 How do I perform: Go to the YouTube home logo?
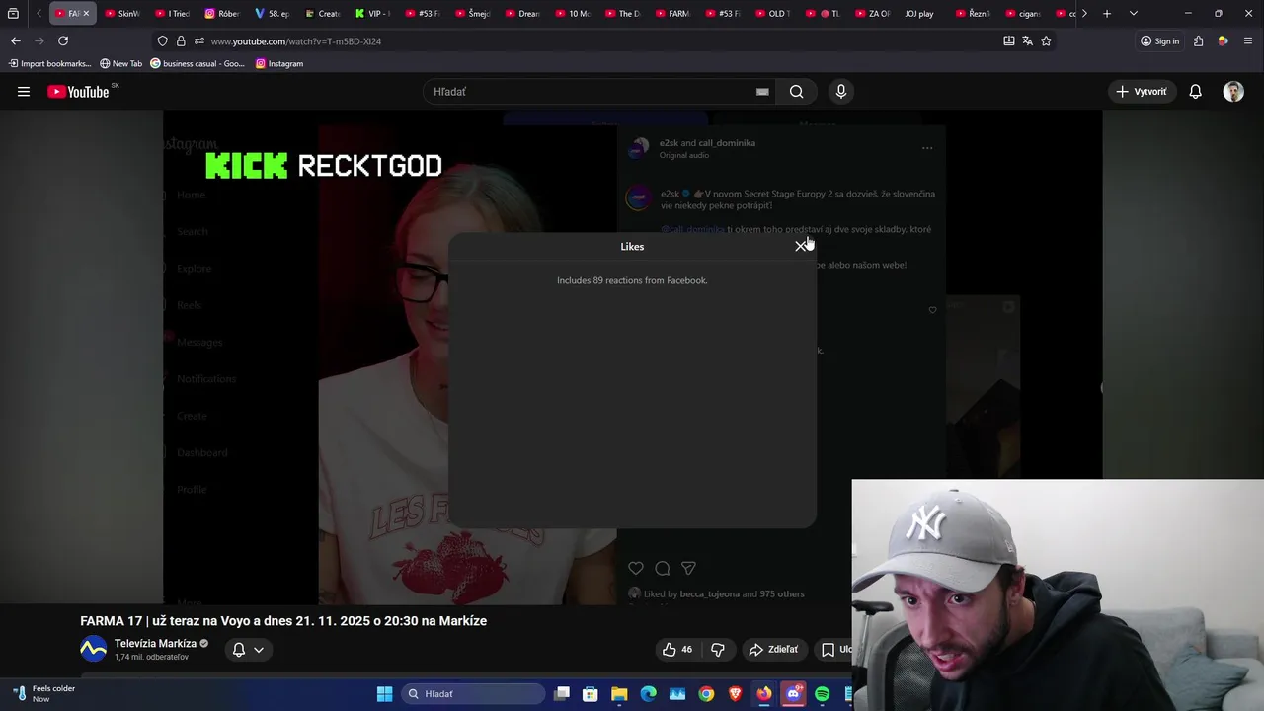pyautogui.click(x=79, y=92)
